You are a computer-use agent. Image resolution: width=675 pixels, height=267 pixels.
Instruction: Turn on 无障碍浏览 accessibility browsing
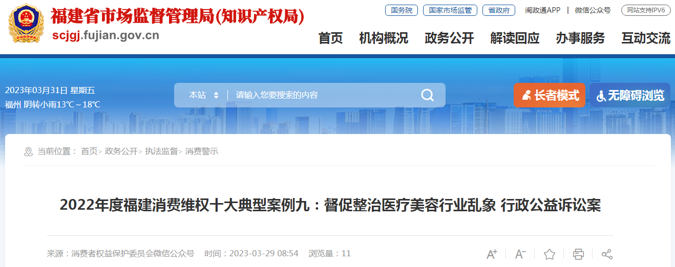(630, 95)
